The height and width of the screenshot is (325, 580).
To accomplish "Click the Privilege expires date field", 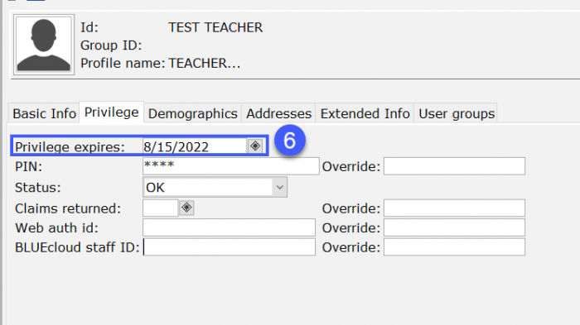I will (195, 146).
